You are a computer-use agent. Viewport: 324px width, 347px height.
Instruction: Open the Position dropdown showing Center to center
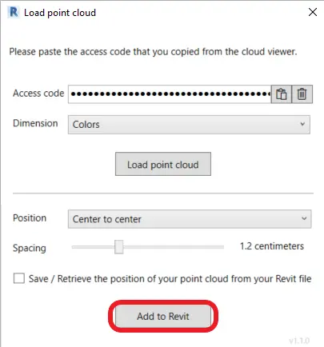[190, 219]
